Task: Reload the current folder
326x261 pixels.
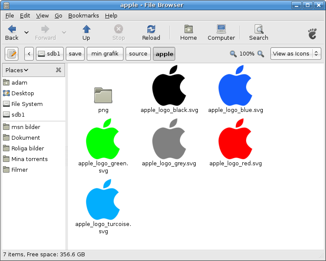Action: [x=151, y=32]
